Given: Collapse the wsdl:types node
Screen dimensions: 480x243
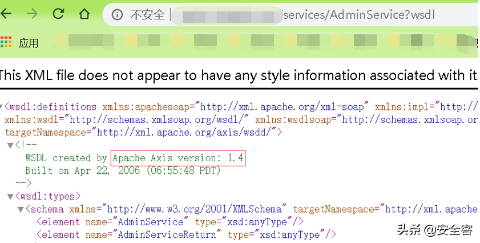Looking at the screenshot, I should click(x=10, y=197).
